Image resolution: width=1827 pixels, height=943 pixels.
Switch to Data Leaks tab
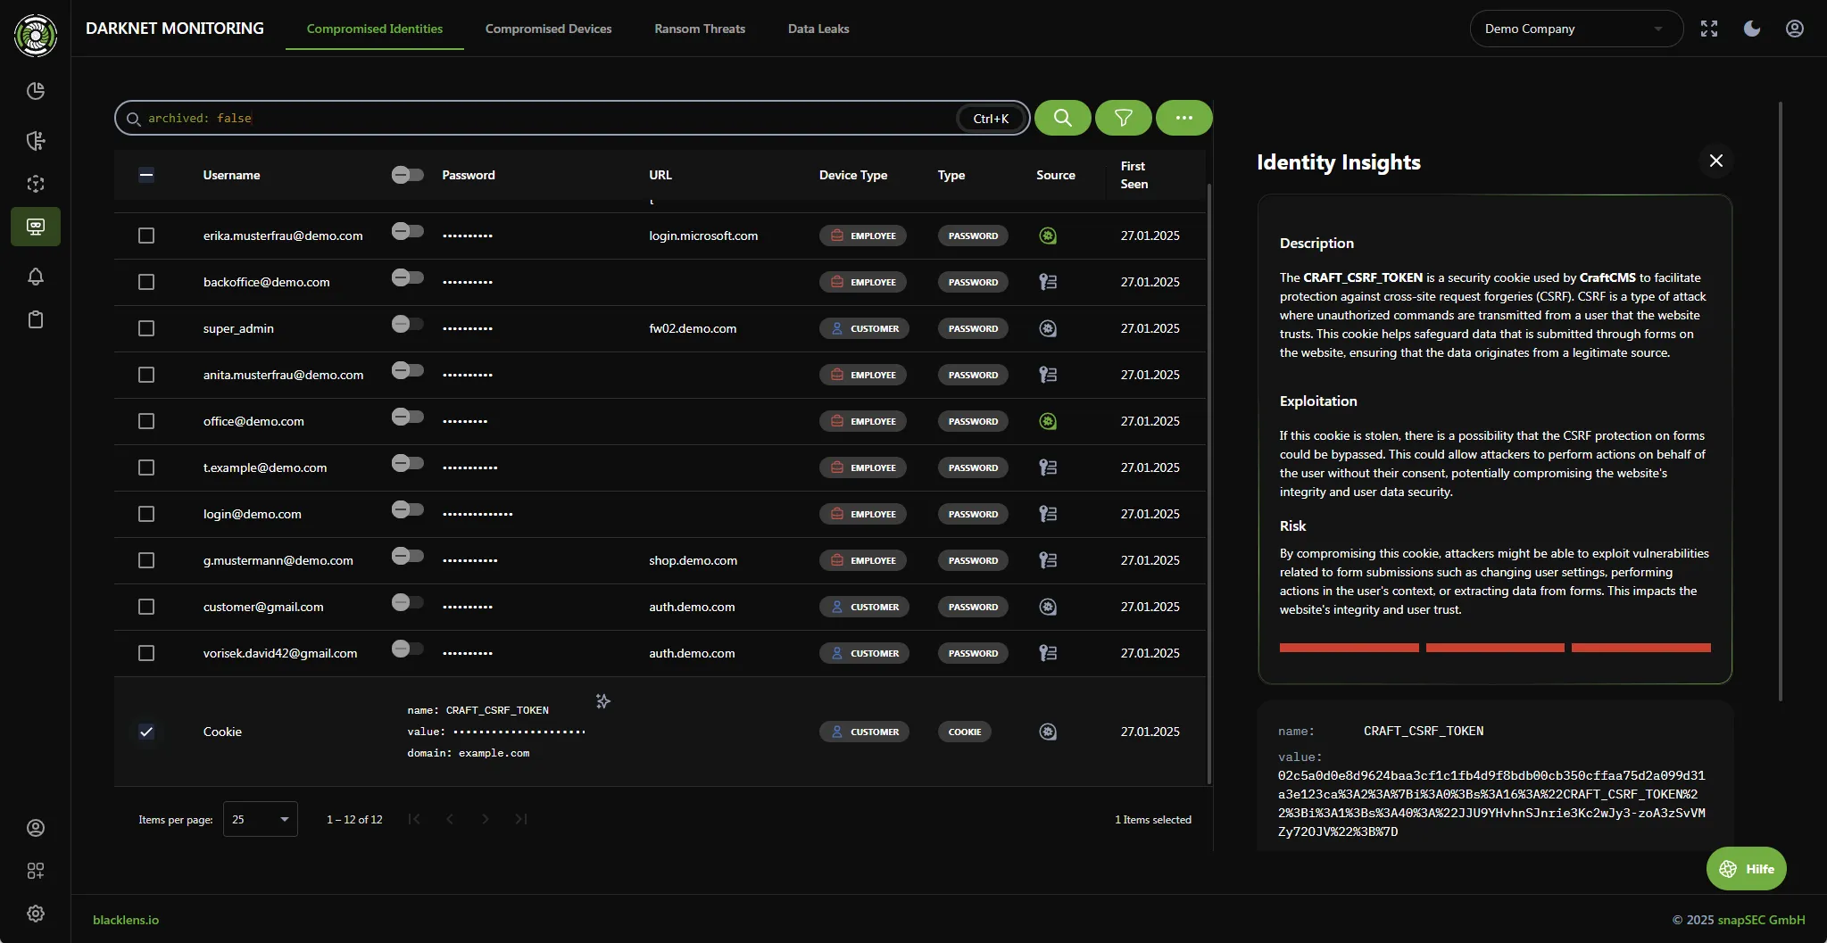point(818,29)
